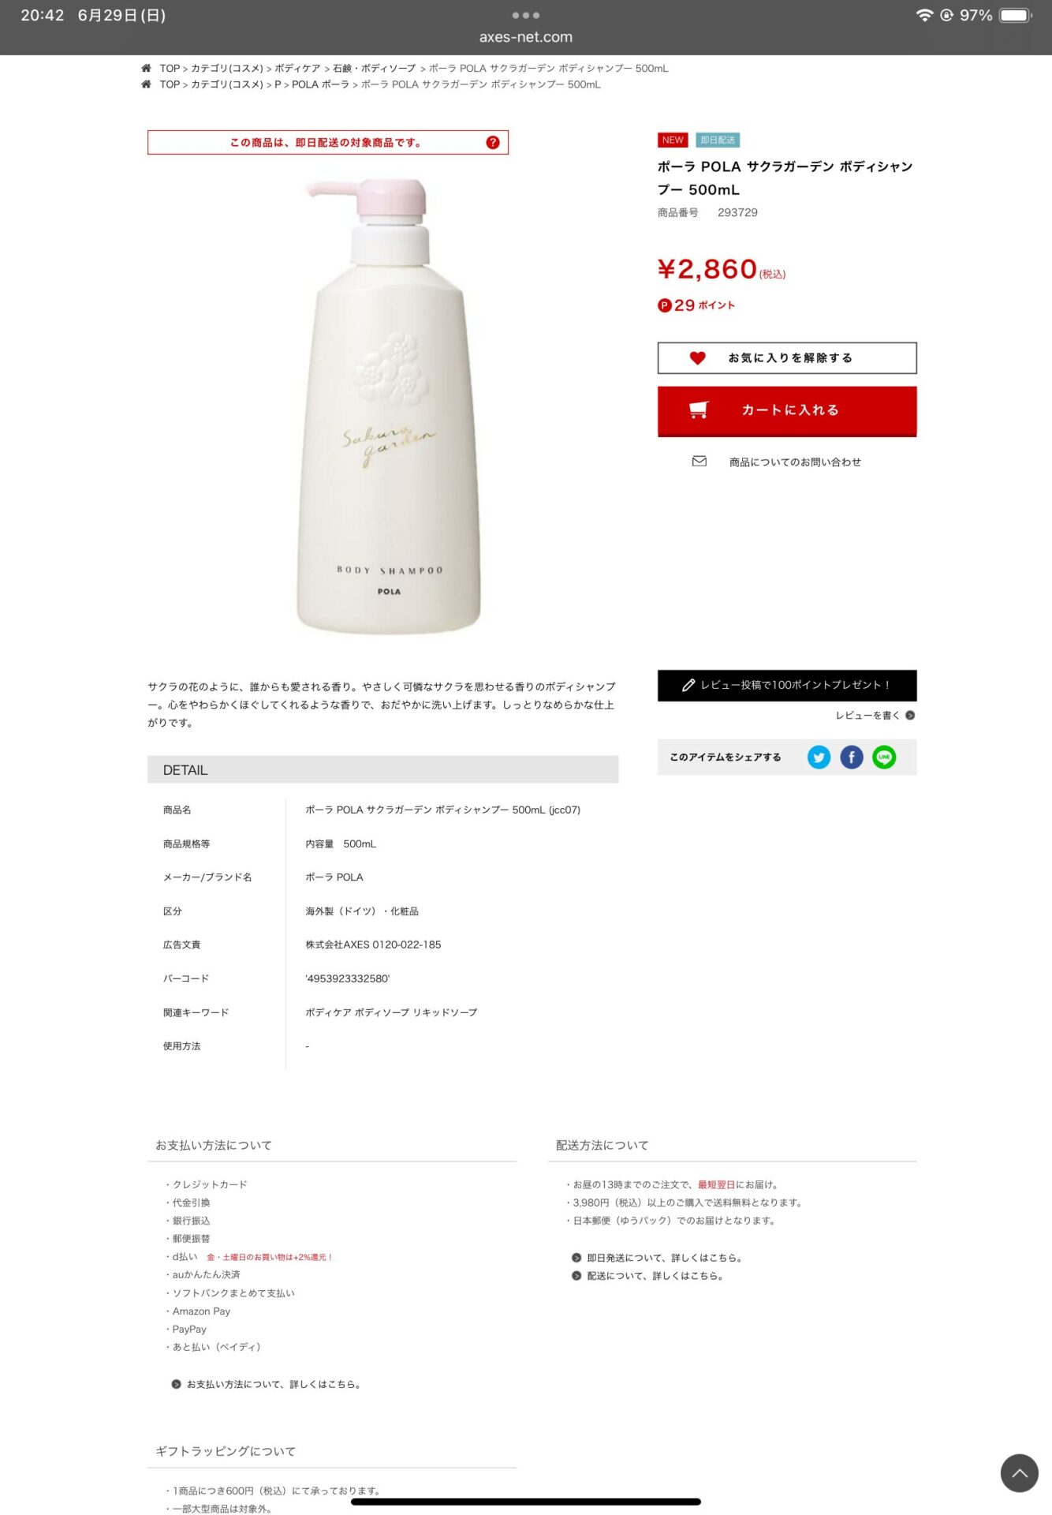The height and width of the screenshot is (1515, 1052).
Task: Click the home icon in first breadcrumb
Action: point(146,69)
